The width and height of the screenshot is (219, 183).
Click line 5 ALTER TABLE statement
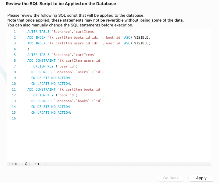(x=61, y=55)
